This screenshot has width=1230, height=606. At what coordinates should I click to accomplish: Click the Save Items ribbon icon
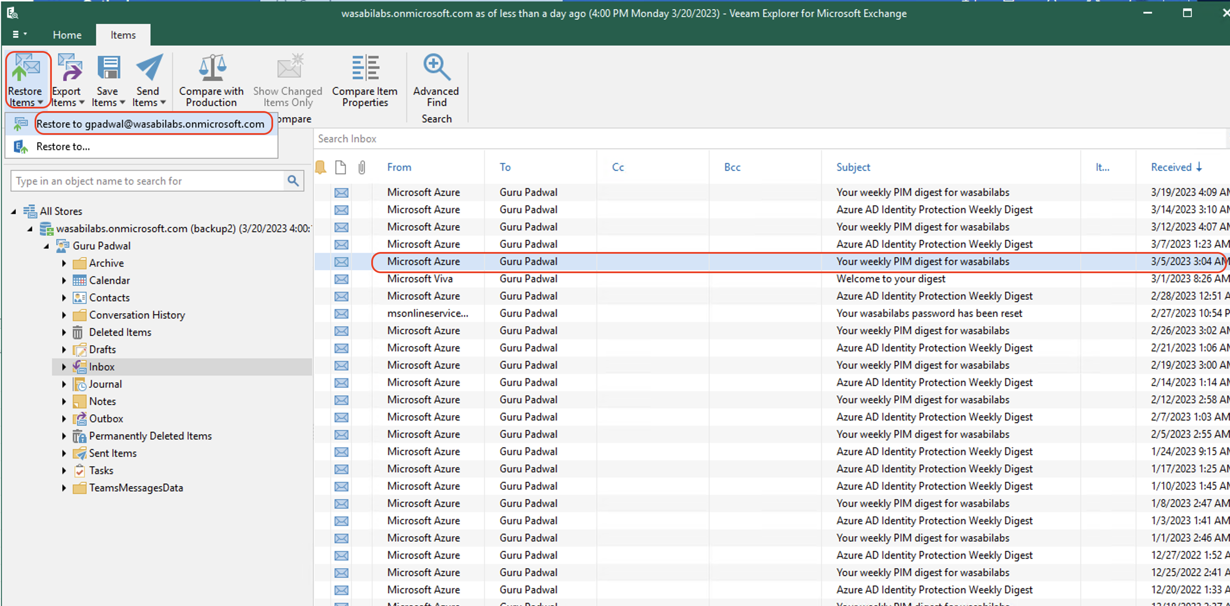click(109, 67)
